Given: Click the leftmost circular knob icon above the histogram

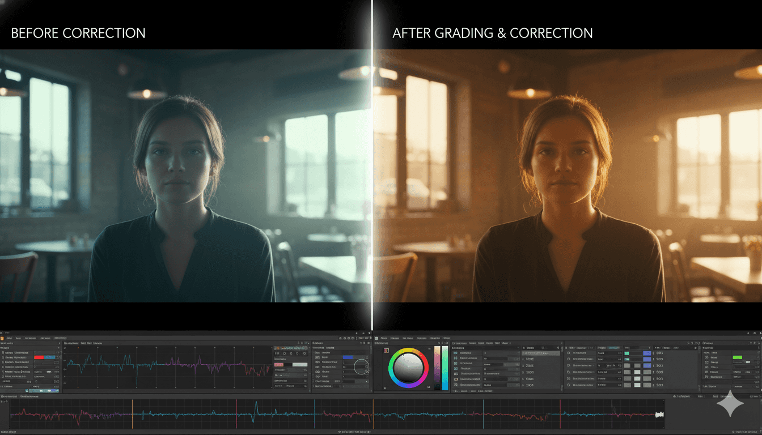Looking at the screenshot, I should pos(277,353).
